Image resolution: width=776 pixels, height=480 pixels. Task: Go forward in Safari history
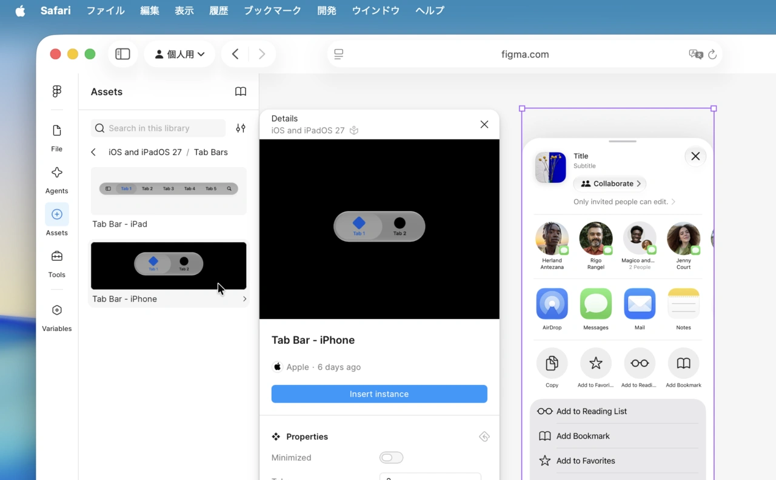[262, 54]
